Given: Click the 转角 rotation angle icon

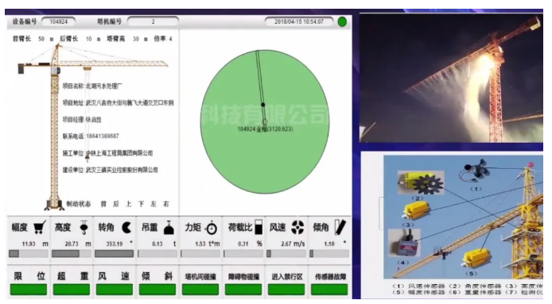Looking at the screenshot, I should coord(126,228).
